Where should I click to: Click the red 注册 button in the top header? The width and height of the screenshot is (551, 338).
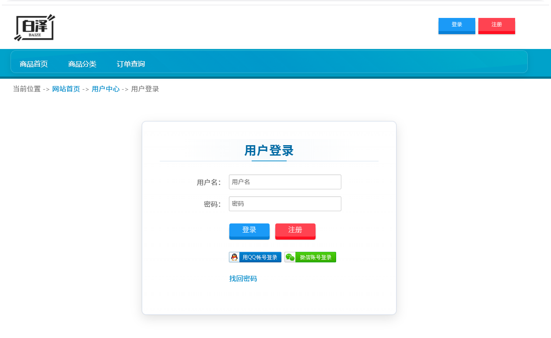pyautogui.click(x=496, y=25)
